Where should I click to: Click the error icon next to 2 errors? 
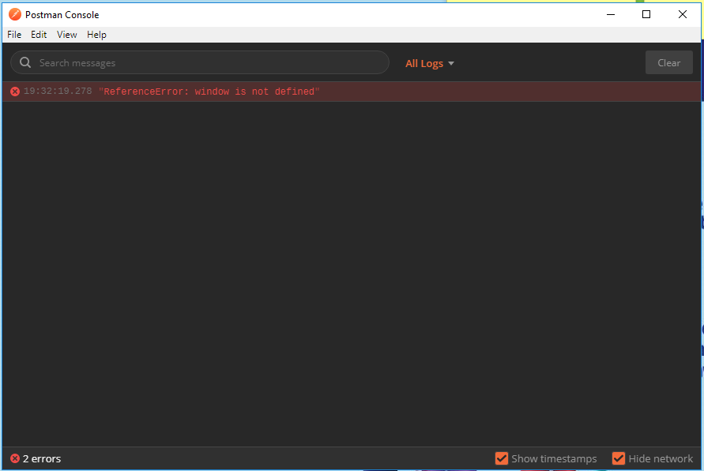coord(15,458)
